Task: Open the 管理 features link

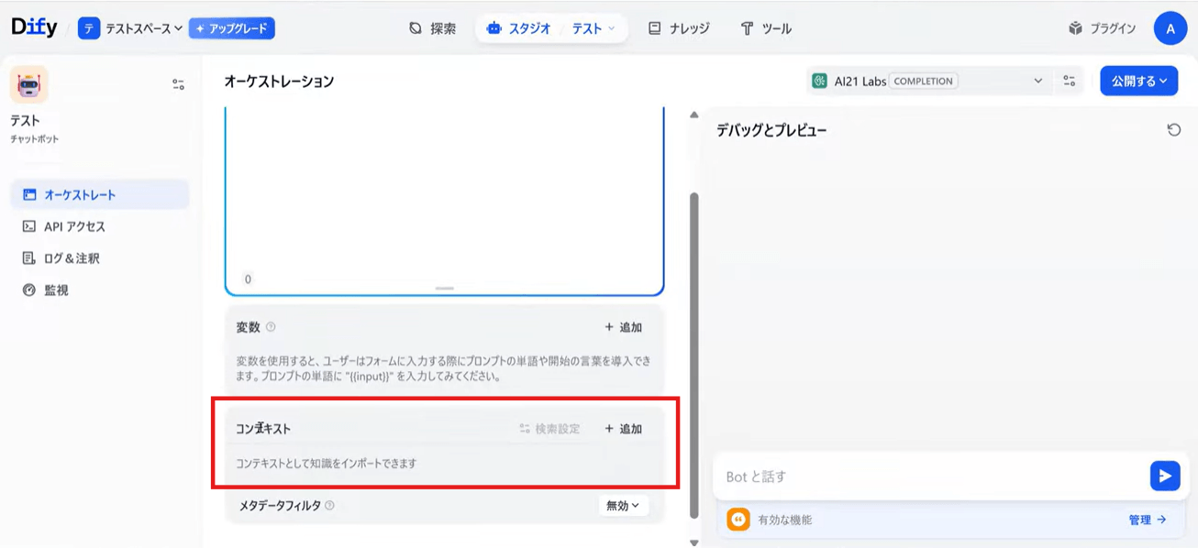Action: 1148,520
